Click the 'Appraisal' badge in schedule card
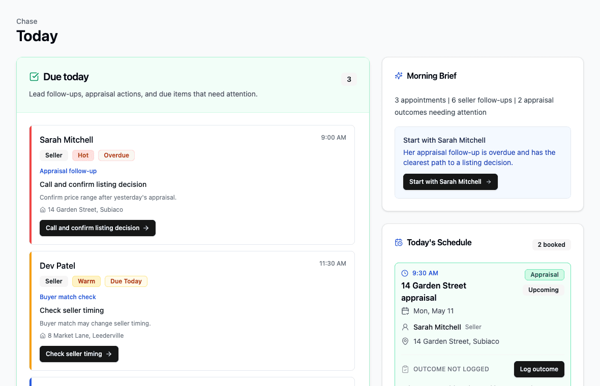 pos(545,275)
